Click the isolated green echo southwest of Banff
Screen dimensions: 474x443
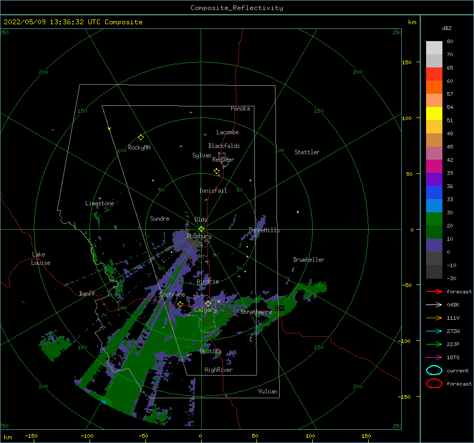[x=54, y=346]
